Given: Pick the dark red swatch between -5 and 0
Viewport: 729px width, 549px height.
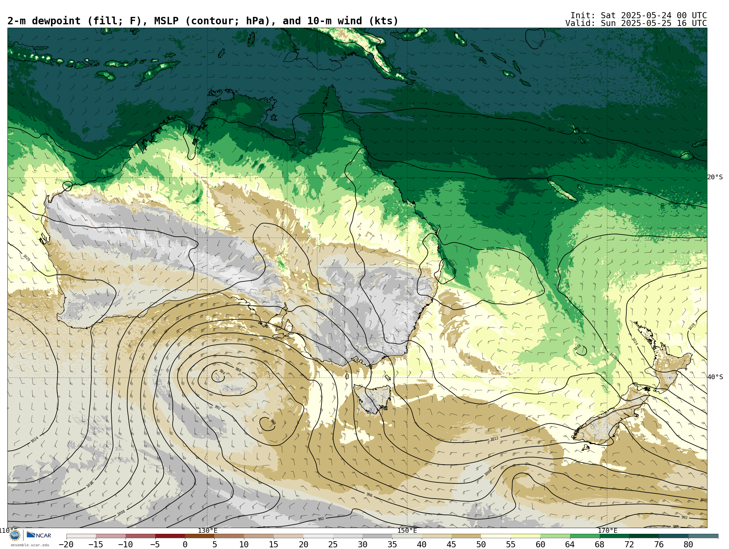Looking at the screenshot, I should (170, 536).
